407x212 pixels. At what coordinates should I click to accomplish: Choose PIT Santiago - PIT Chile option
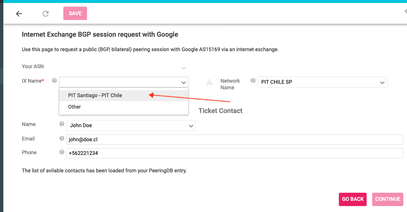(124, 95)
